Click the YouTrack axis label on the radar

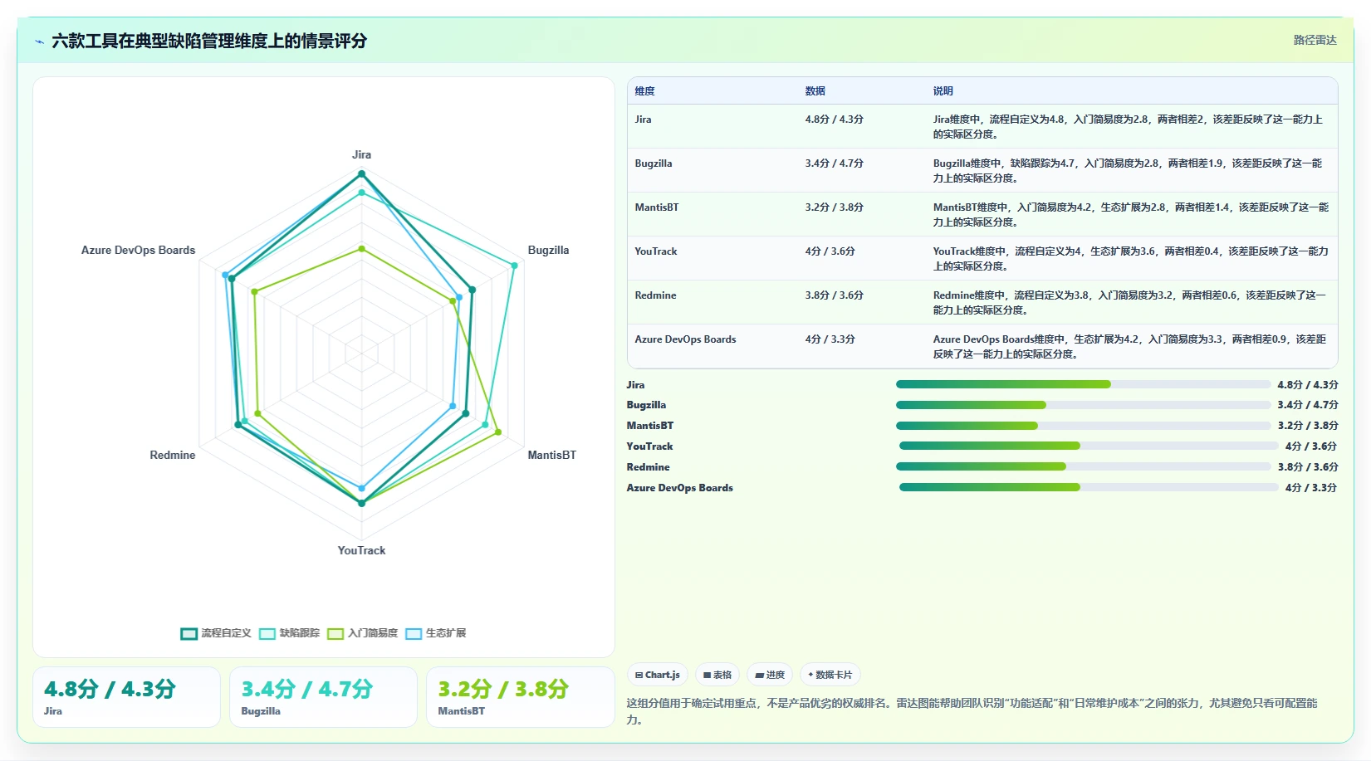(361, 551)
